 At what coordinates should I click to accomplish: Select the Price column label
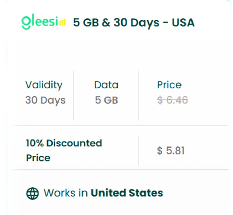click(169, 85)
